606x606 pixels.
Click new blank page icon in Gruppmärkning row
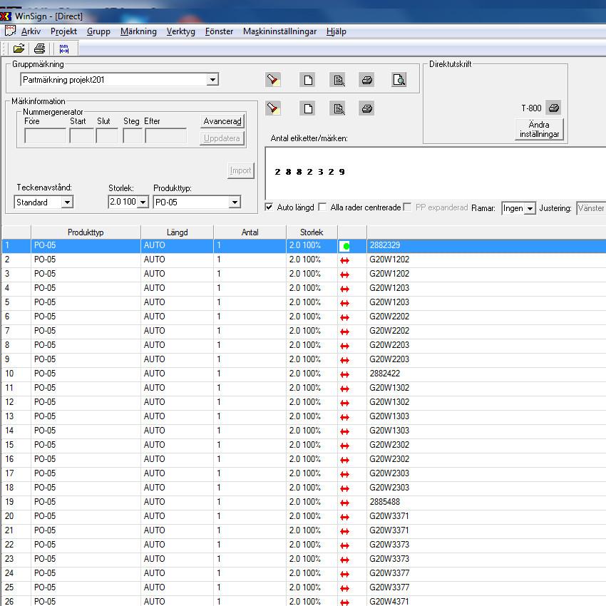(x=308, y=80)
